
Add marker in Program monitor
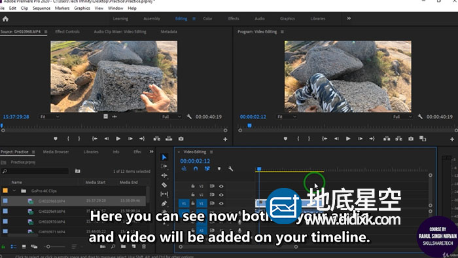coord(285,139)
